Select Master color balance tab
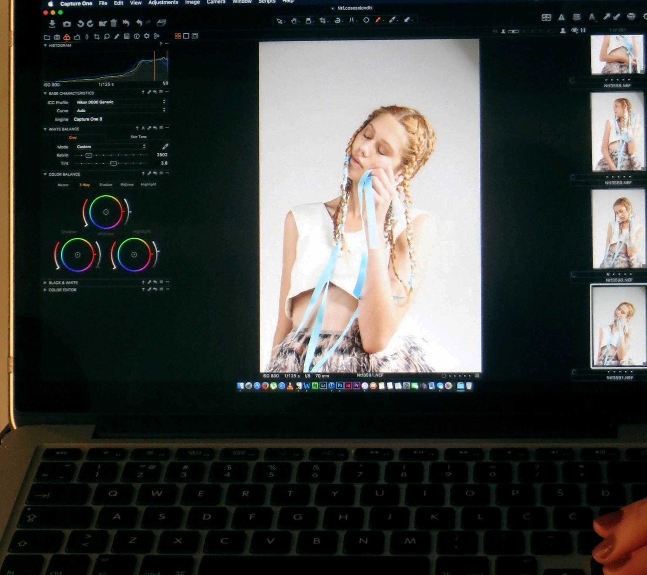Image resolution: width=647 pixels, height=575 pixels. 63,185
